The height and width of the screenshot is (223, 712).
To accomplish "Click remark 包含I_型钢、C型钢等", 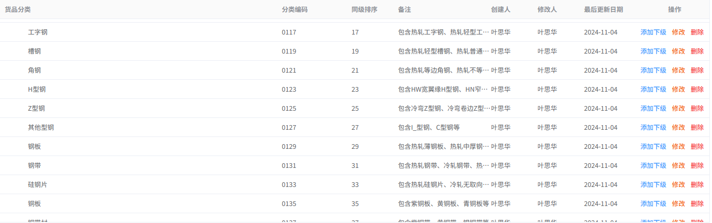I will pos(429,127).
